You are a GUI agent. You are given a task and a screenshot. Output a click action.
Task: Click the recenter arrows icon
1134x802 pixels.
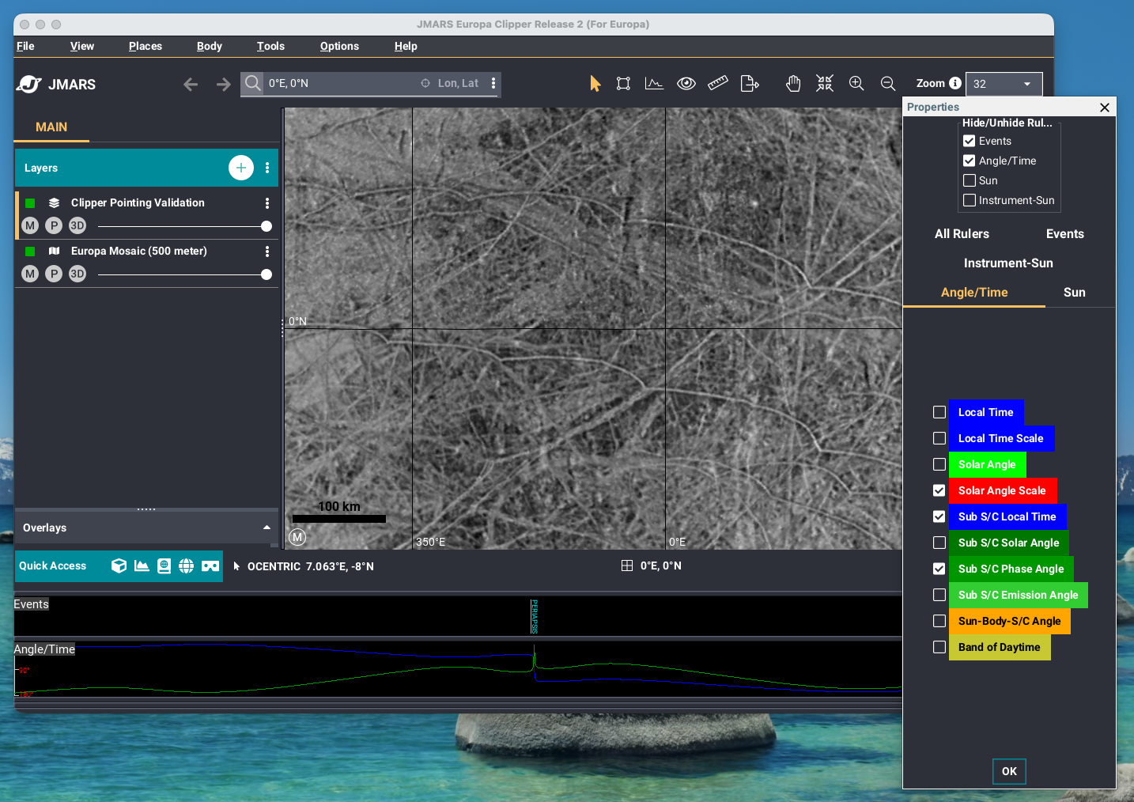tap(825, 84)
